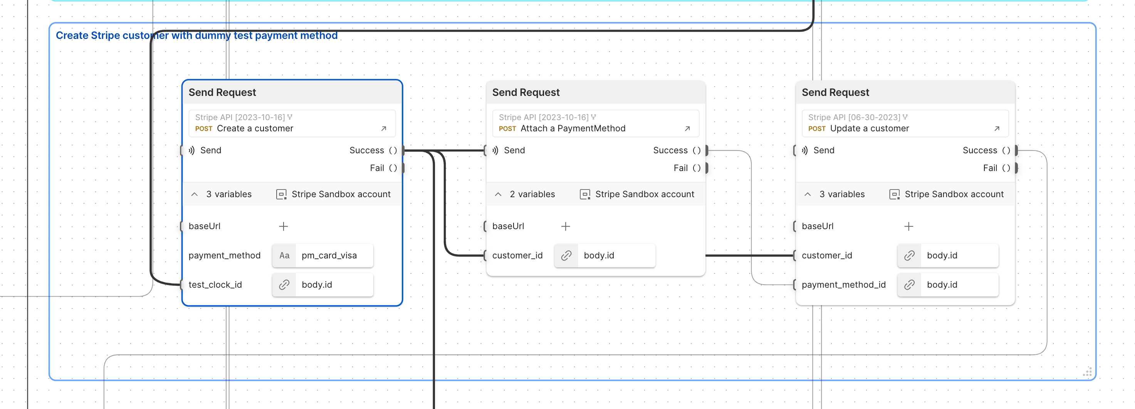Open Attach a PaymentMethod request arrow icon
Screen dimensions: 1135x409
(687, 129)
